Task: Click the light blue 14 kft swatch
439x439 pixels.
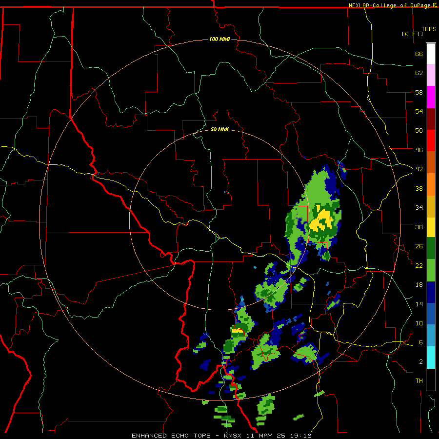Action: click(x=431, y=336)
